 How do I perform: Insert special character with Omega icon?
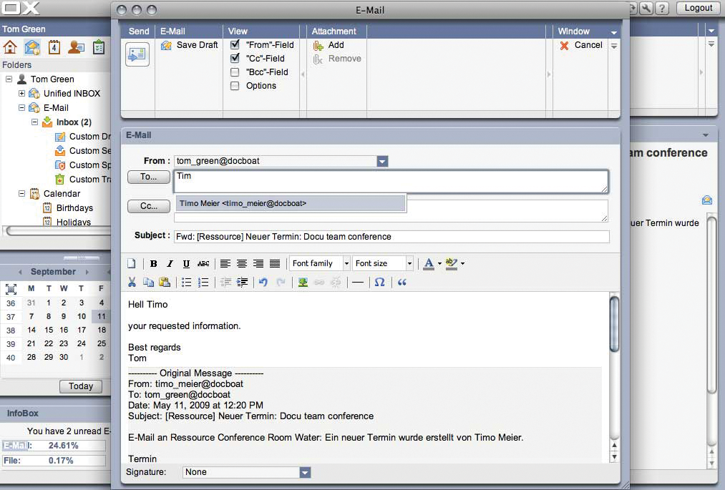pos(379,283)
